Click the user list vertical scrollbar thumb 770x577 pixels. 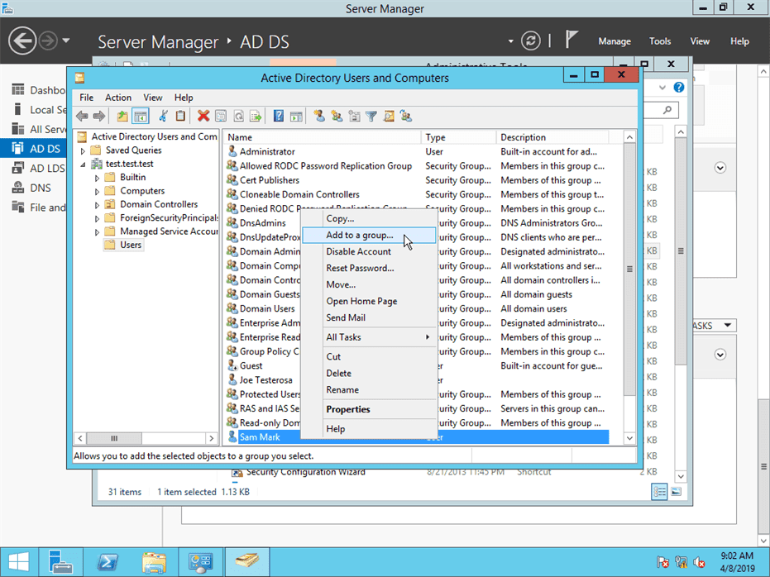629,269
